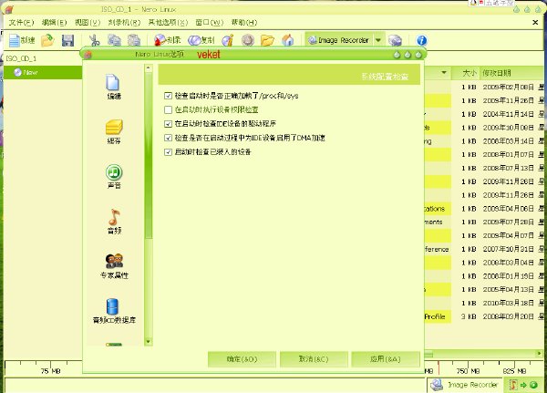Open the 专家属性 expert features section
547x393 pixels.
click(114, 266)
